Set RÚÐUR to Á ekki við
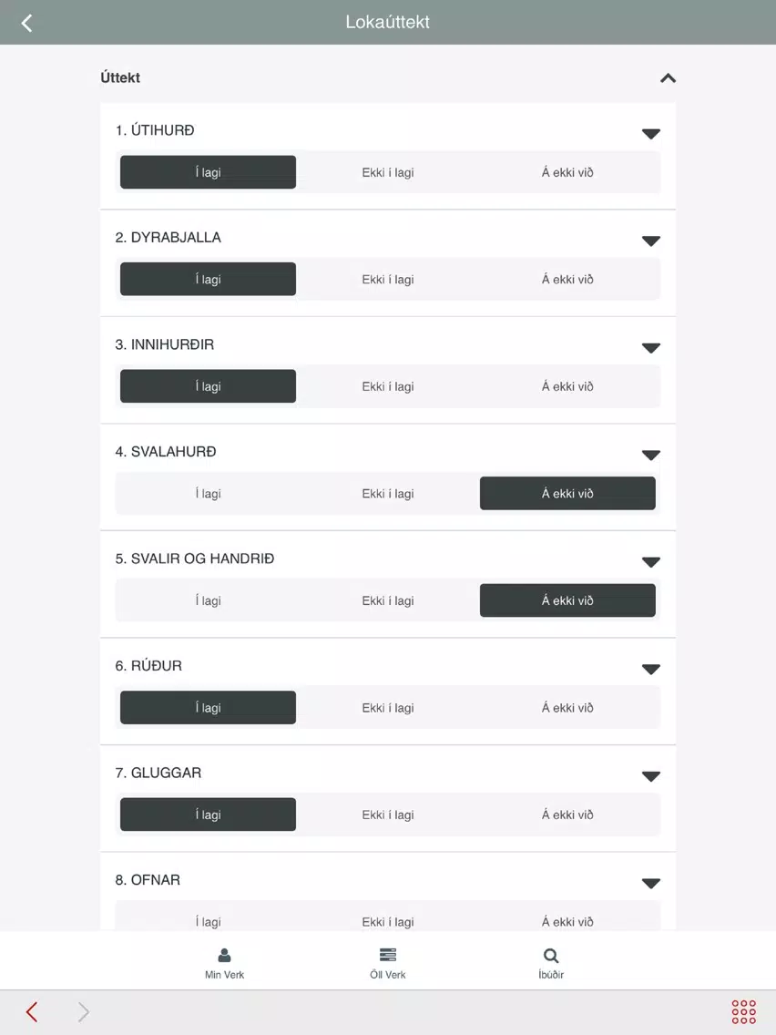This screenshot has height=1035, width=776. [x=567, y=708]
